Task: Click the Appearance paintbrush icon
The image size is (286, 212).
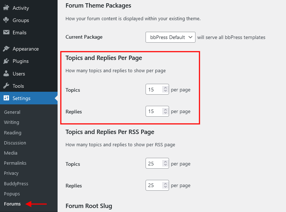Action: pyautogui.click(x=6, y=49)
